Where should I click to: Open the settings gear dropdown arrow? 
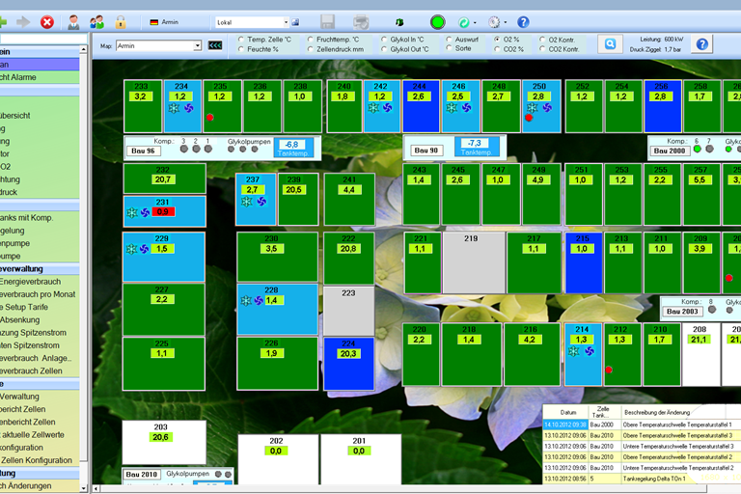coord(506,23)
